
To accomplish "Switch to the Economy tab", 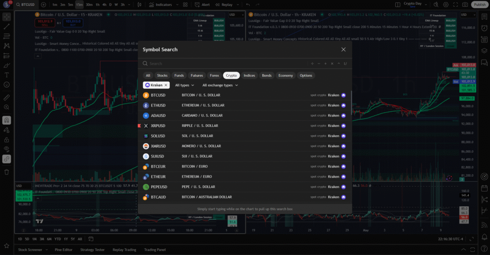I will pos(286,75).
